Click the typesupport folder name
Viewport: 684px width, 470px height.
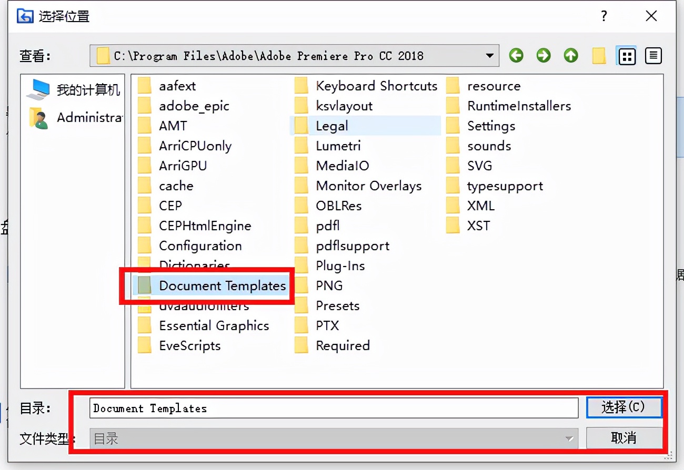[x=505, y=186]
